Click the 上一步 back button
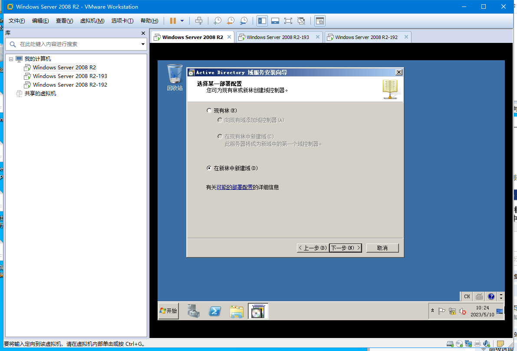The image size is (517, 351). coord(313,248)
